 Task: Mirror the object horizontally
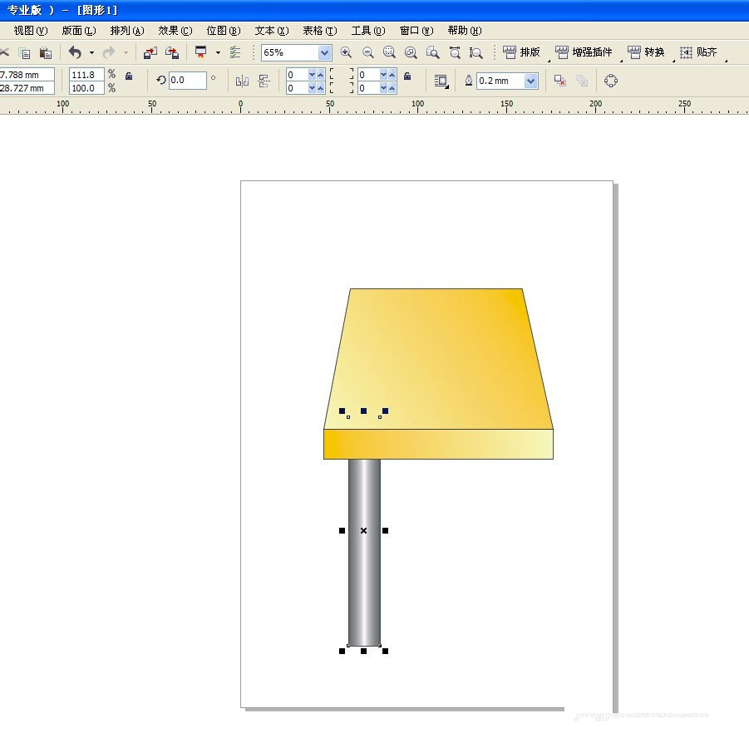coord(242,81)
